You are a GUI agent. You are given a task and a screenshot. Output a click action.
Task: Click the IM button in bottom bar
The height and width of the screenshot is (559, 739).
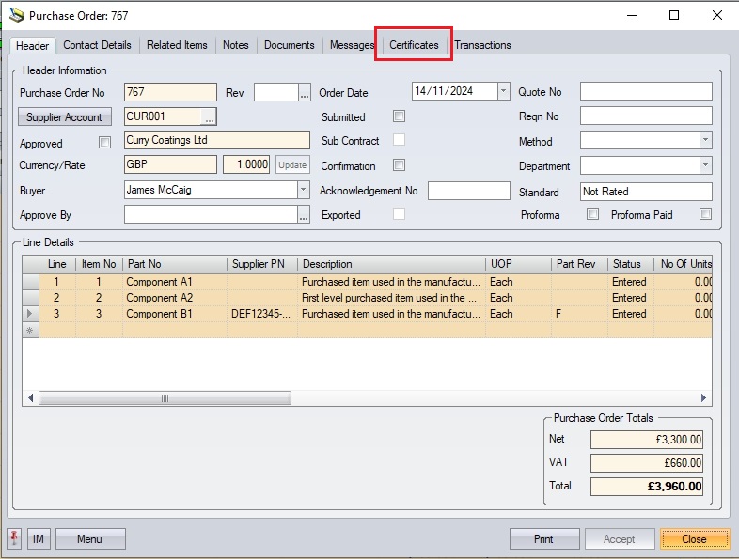coord(39,539)
